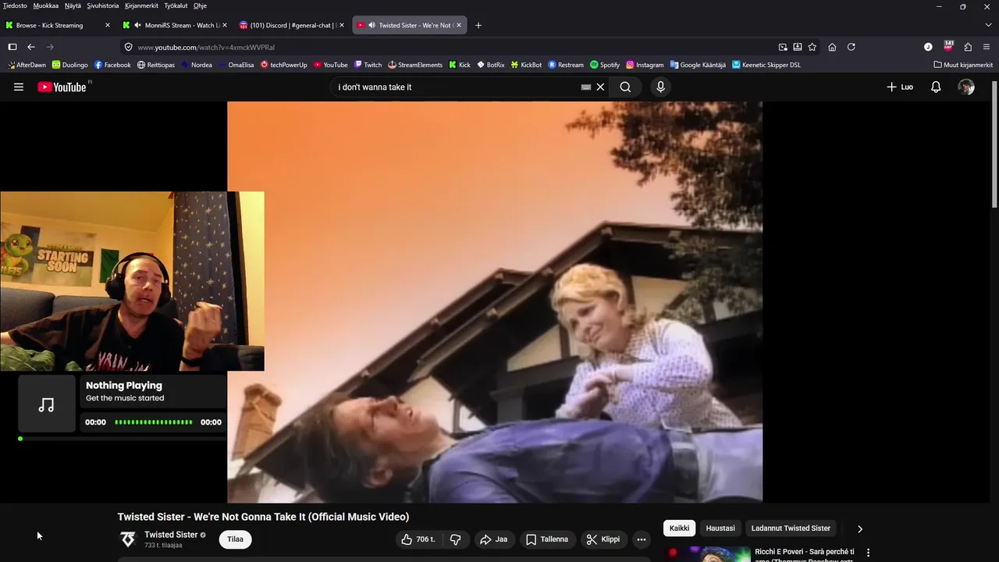Subscribe with the Tilaa button

pos(235,539)
